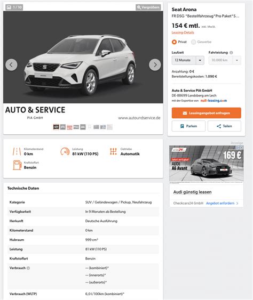
Task: Click the Parken bookmark icon
Action: click(x=182, y=126)
